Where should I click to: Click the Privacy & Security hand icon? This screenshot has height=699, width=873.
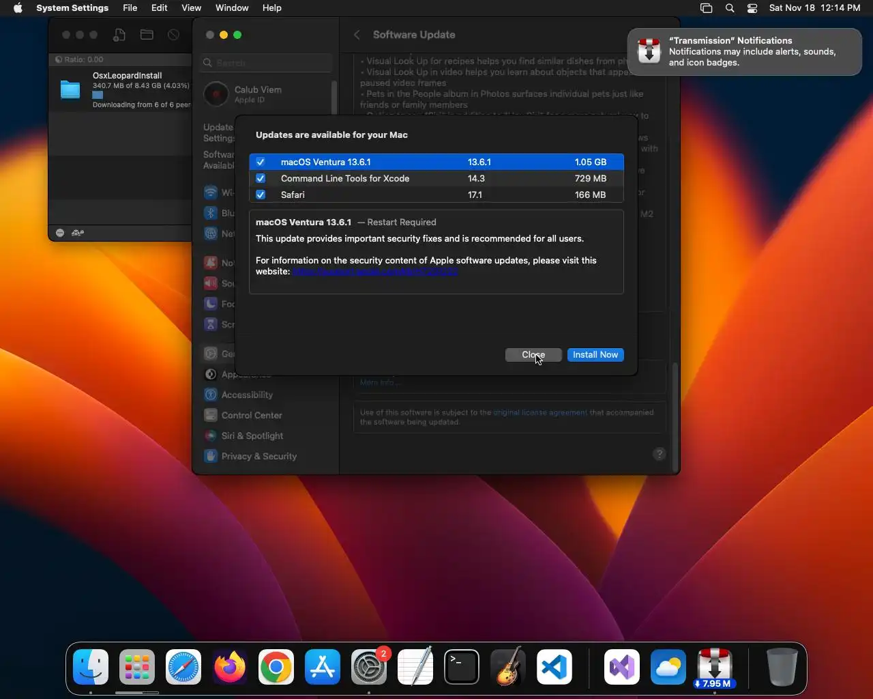[211, 456]
